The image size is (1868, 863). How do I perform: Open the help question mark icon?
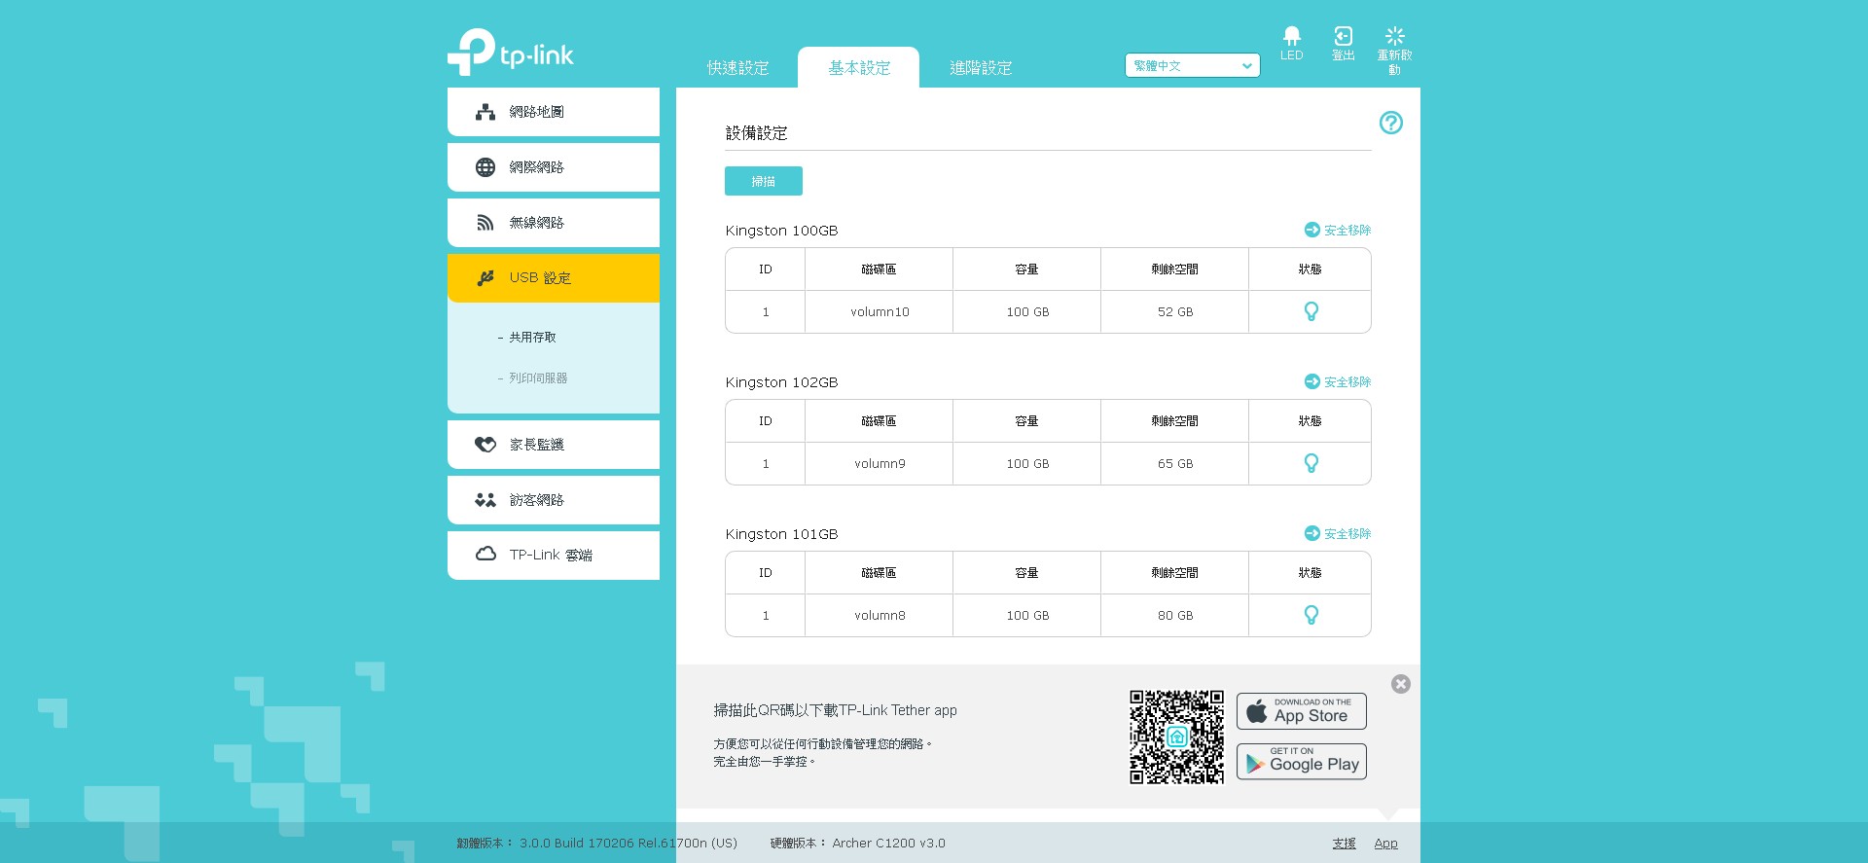(x=1390, y=123)
